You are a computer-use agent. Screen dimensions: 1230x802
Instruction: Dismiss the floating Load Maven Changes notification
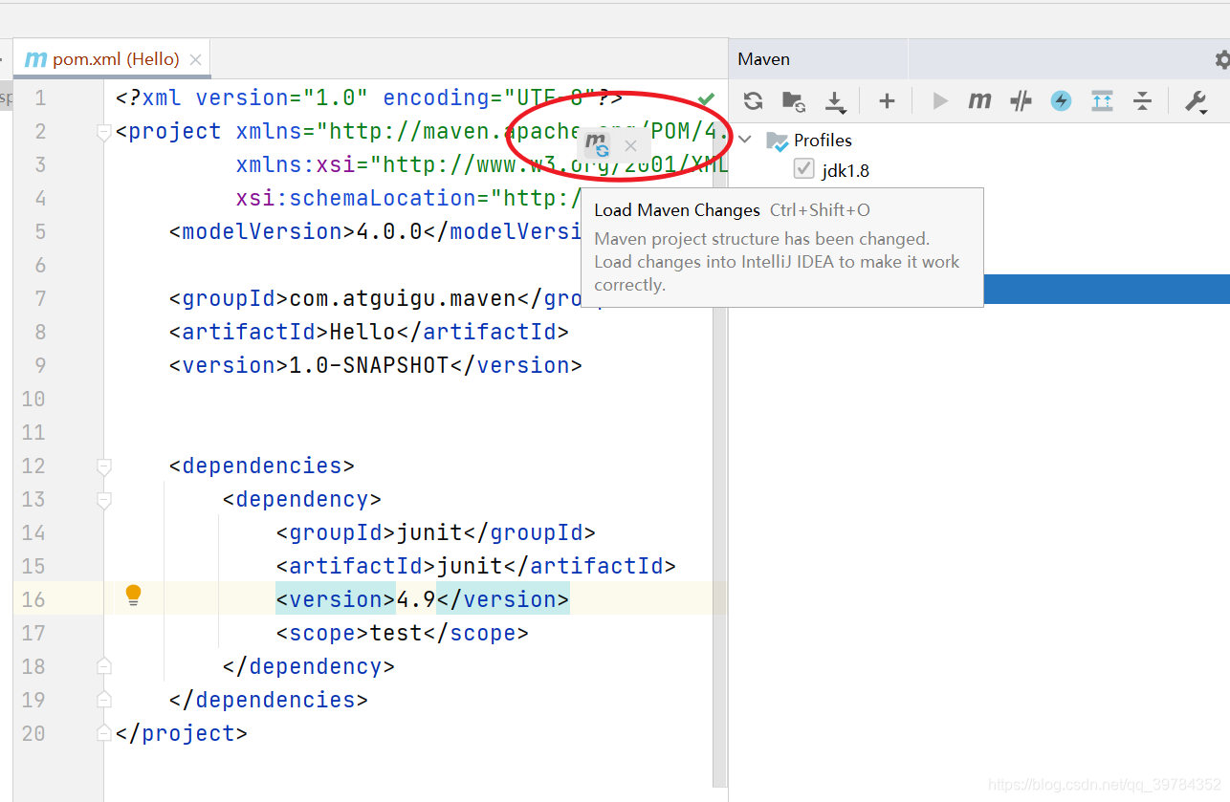630,146
